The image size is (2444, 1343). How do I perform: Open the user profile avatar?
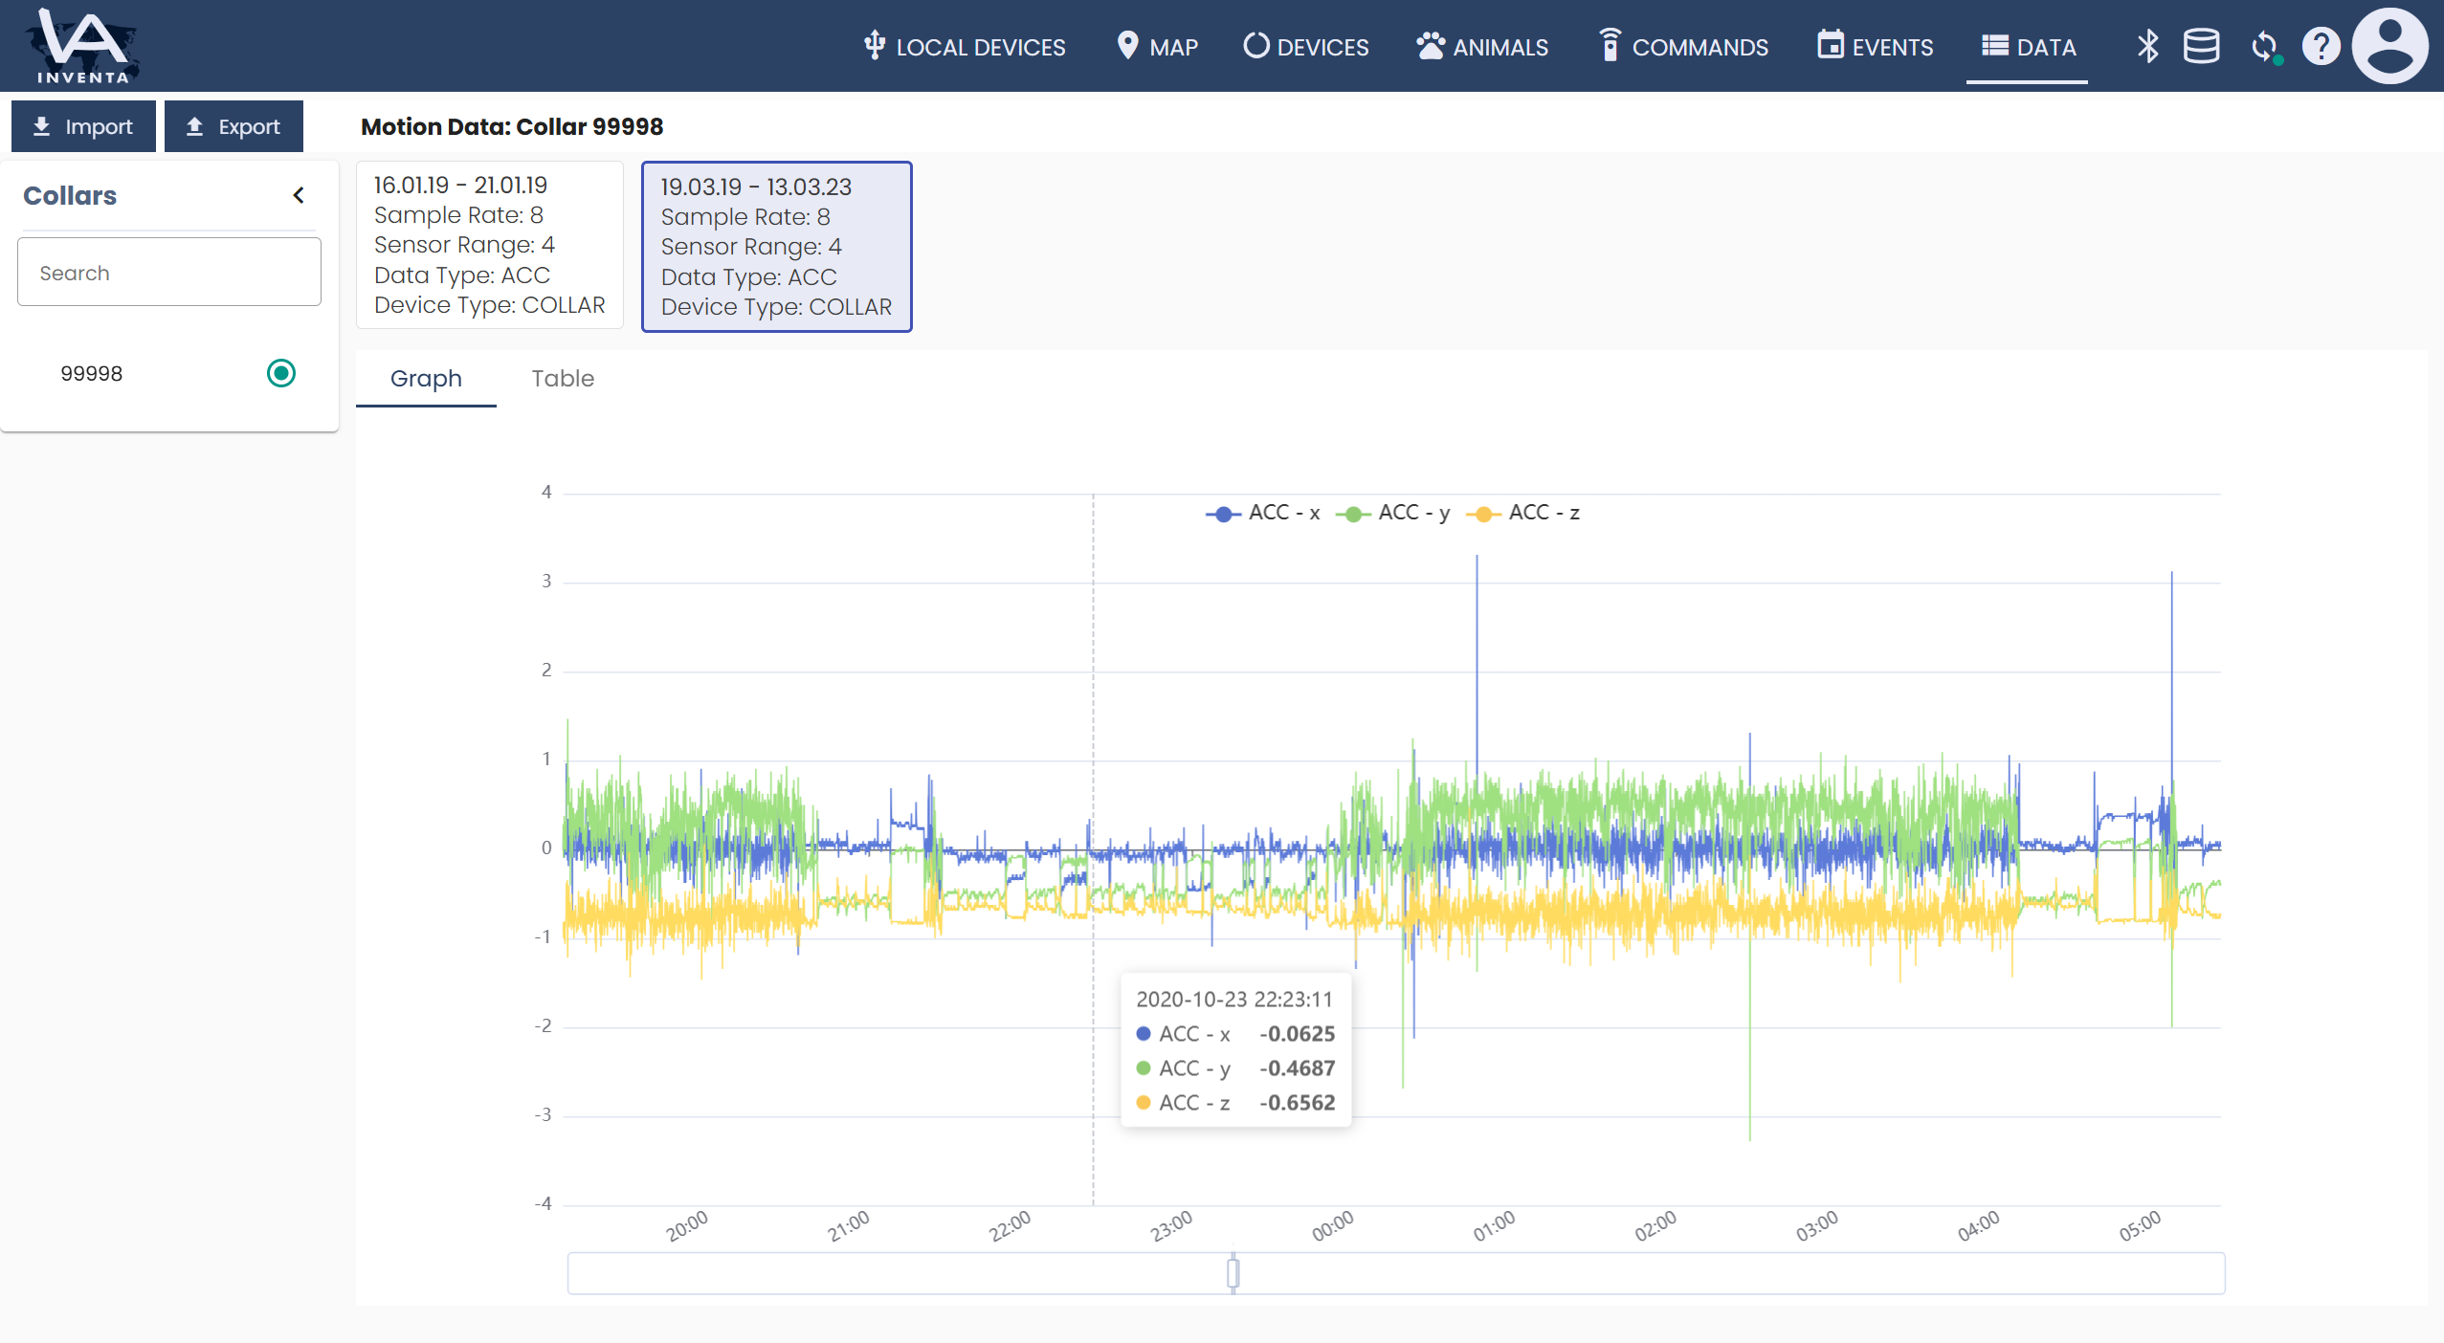pos(2389,46)
